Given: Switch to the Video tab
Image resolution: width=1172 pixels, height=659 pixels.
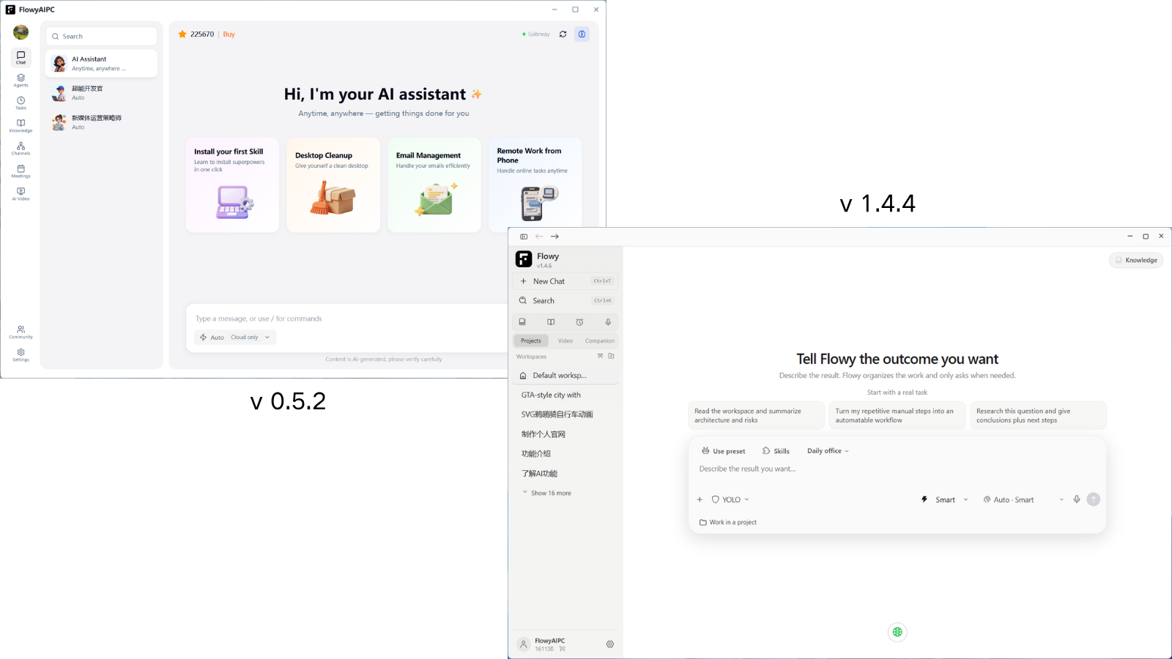Looking at the screenshot, I should click(x=565, y=341).
